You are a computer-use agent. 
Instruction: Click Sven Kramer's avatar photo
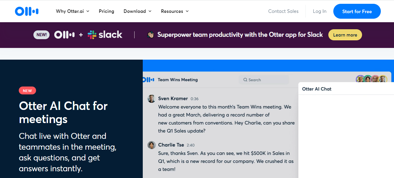click(x=152, y=99)
